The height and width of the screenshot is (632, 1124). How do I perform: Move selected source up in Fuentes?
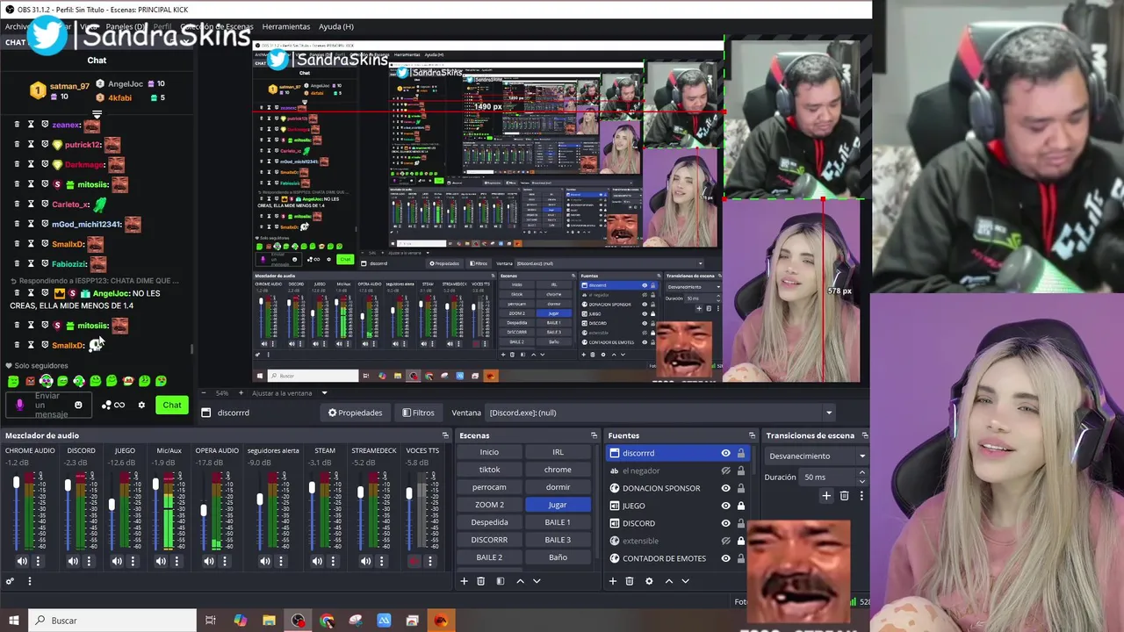669,581
